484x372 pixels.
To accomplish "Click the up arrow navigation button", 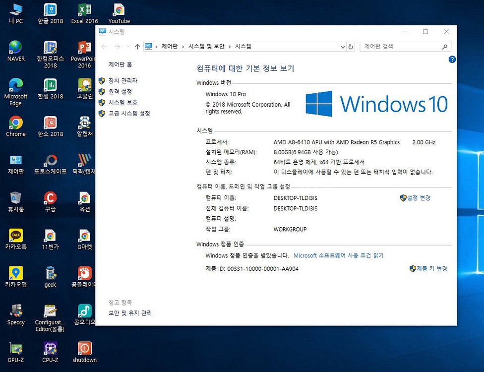I will coord(137,47).
